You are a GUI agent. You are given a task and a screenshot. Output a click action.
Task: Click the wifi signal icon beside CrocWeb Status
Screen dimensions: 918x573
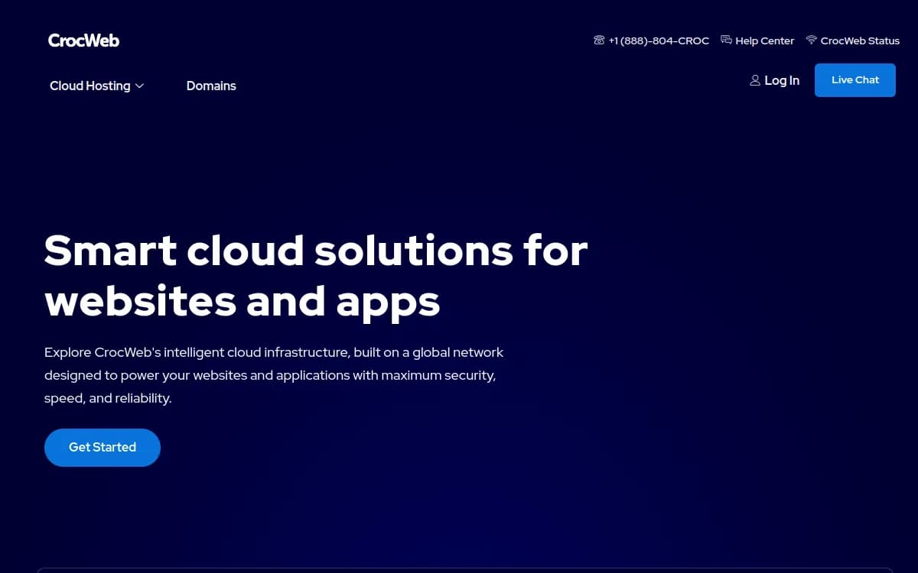pyautogui.click(x=812, y=40)
